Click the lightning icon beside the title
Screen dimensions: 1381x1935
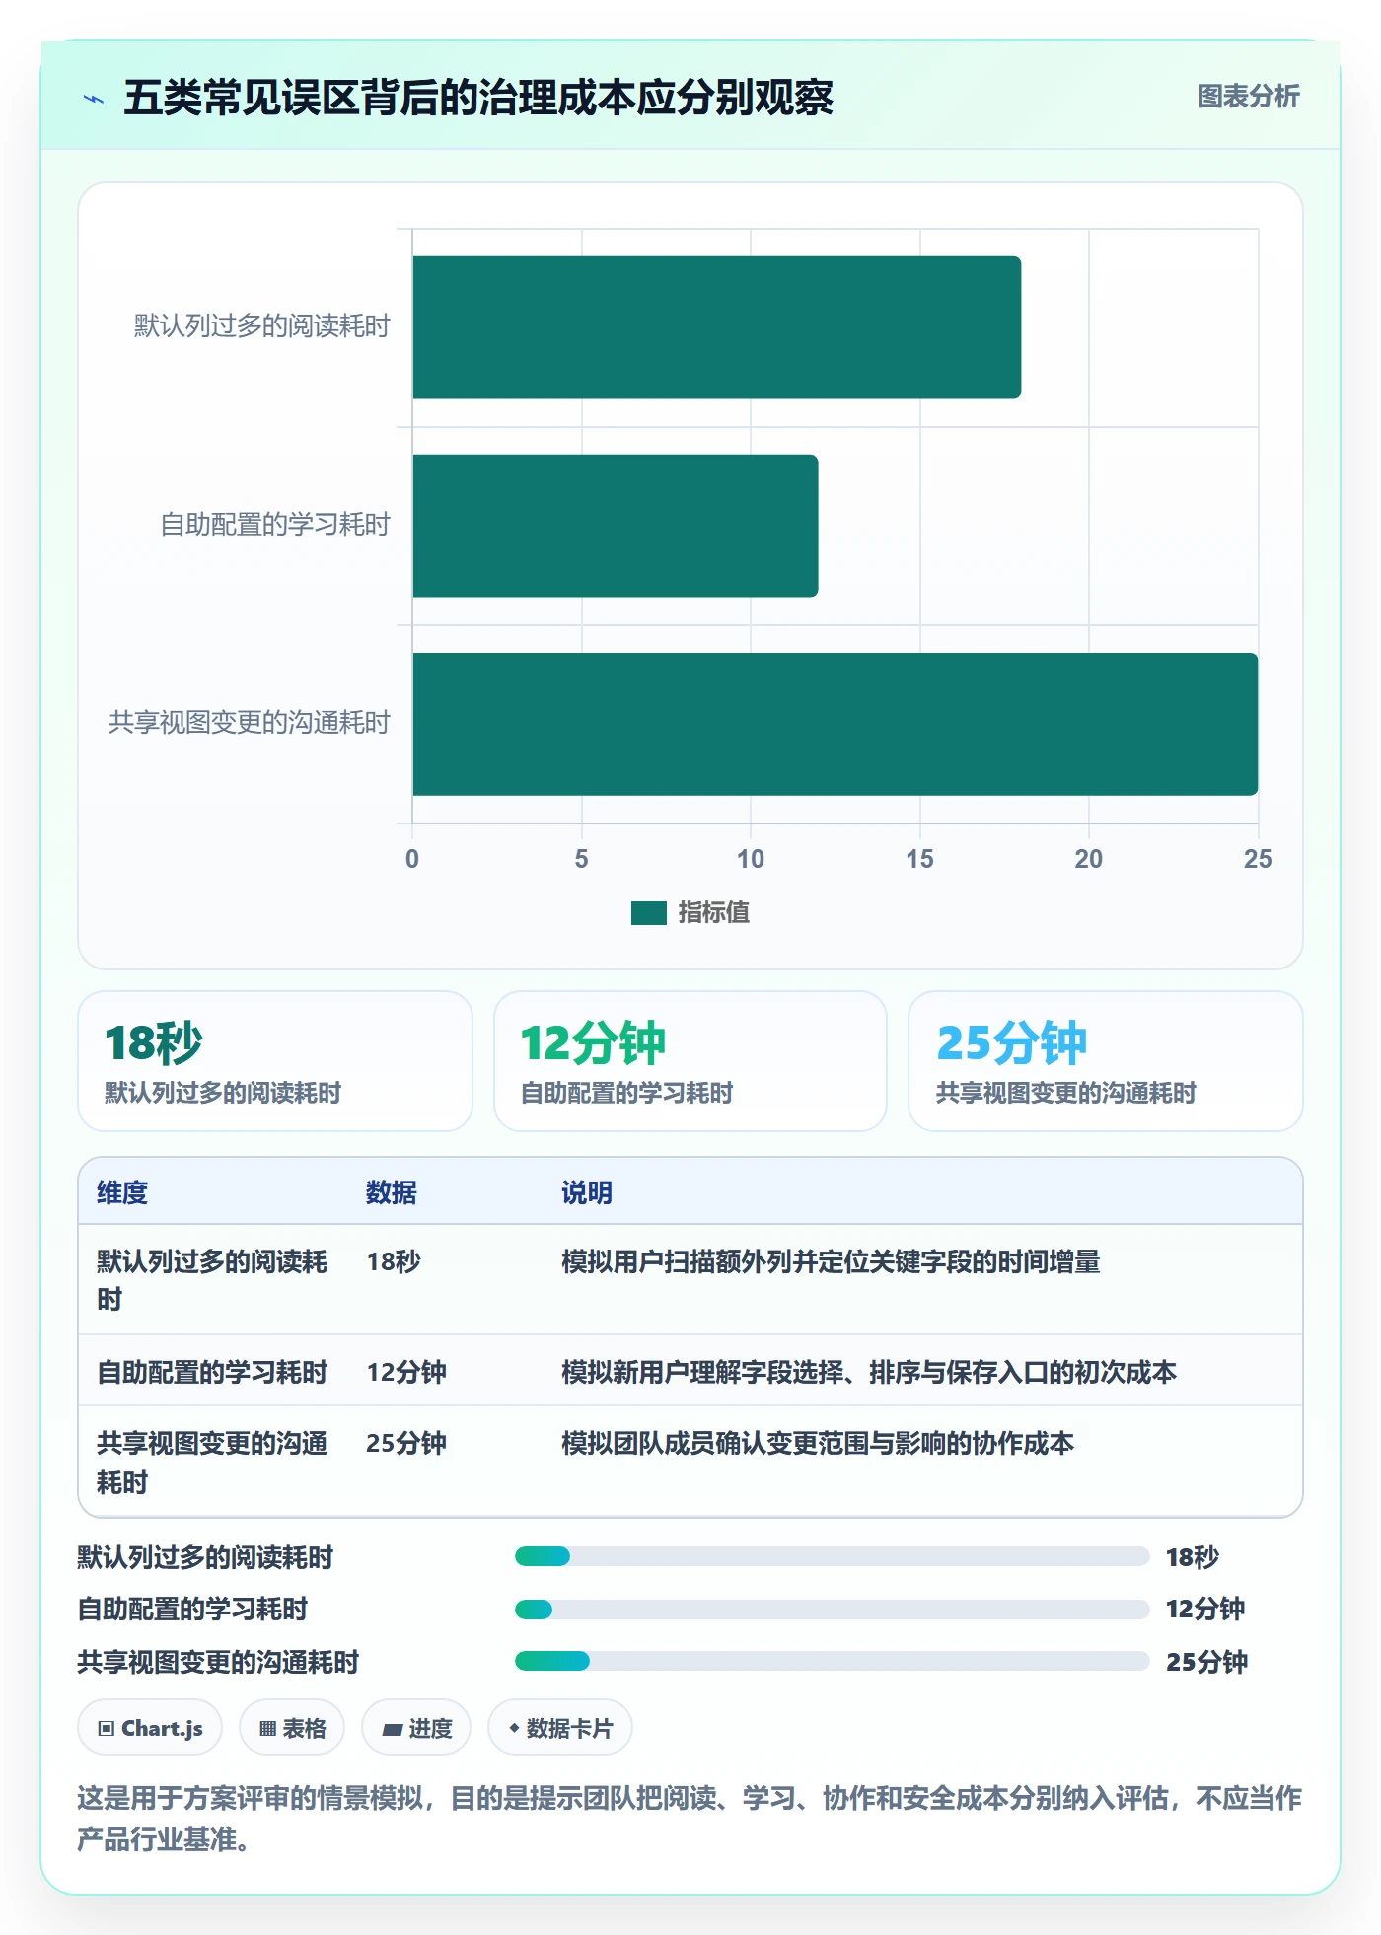coord(94,99)
